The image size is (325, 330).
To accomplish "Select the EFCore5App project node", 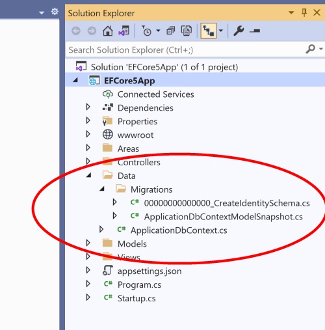I will [129, 81].
